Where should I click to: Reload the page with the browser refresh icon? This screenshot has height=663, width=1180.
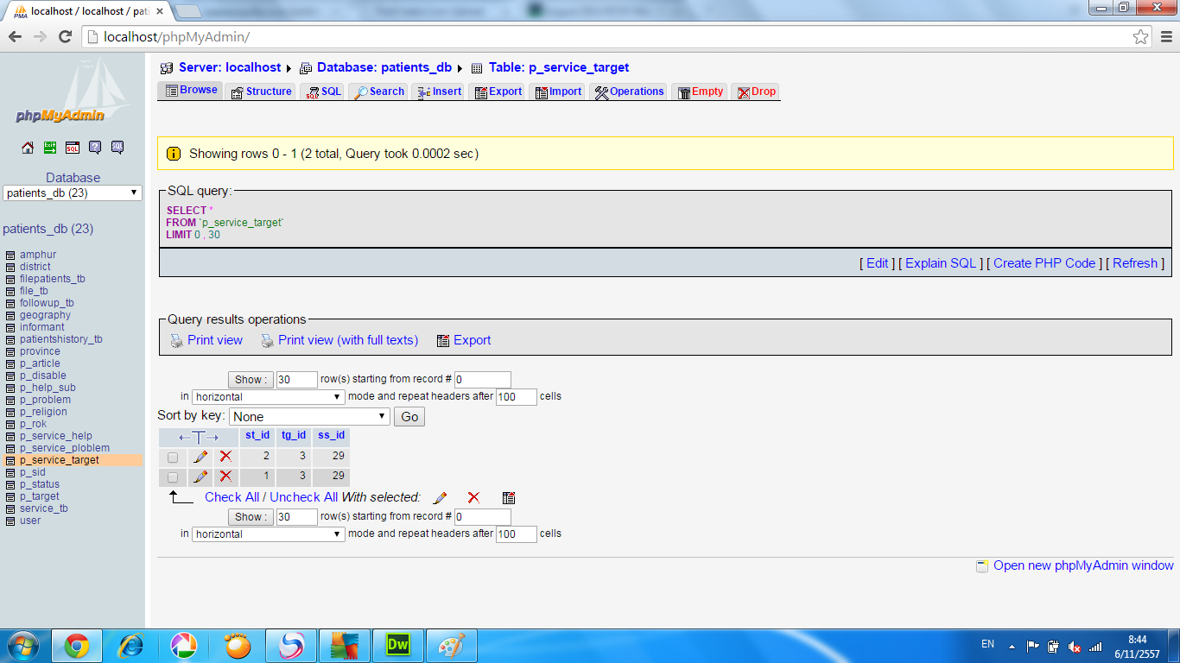coord(65,36)
